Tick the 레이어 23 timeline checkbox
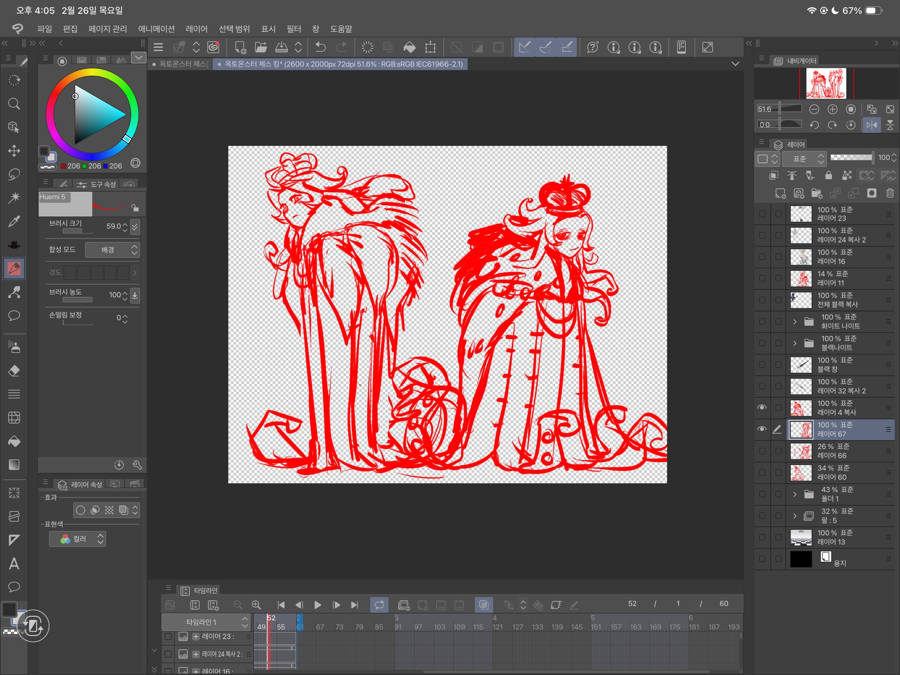This screenshot has height=675, width=900. [168, 636]
